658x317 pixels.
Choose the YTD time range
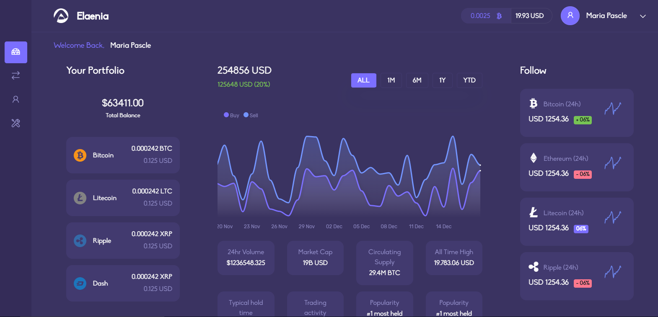(469, 80)
